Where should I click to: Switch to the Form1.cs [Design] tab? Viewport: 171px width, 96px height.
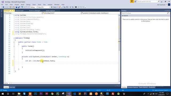pyautogui.click(x=35, y=11)
